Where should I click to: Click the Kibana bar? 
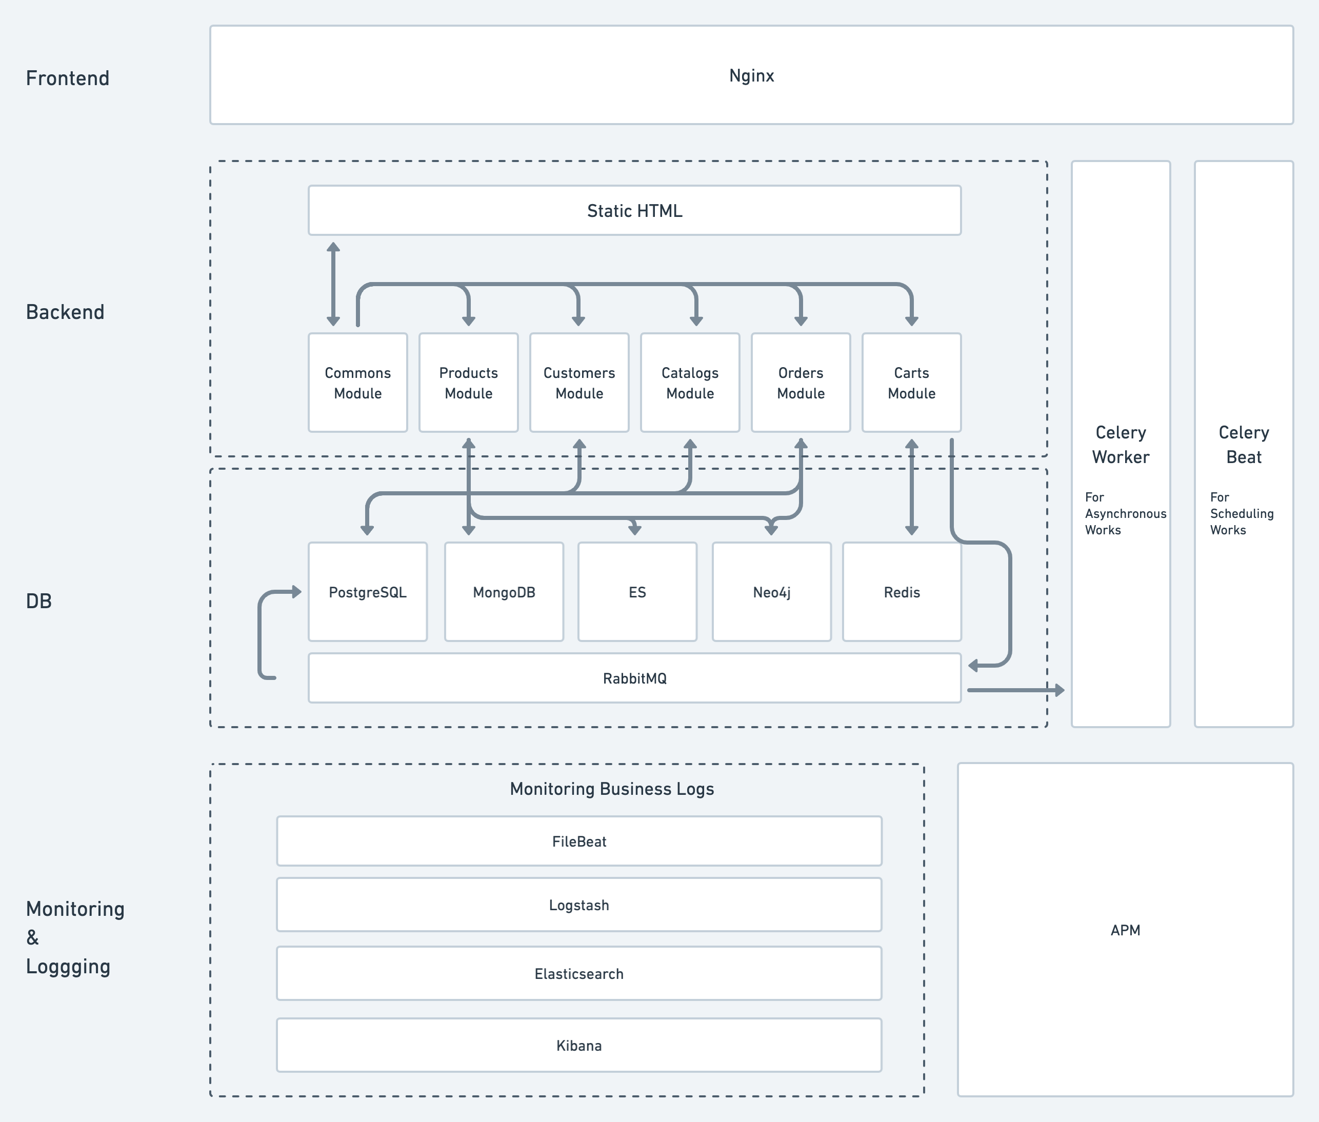(x=579, y=1045)
